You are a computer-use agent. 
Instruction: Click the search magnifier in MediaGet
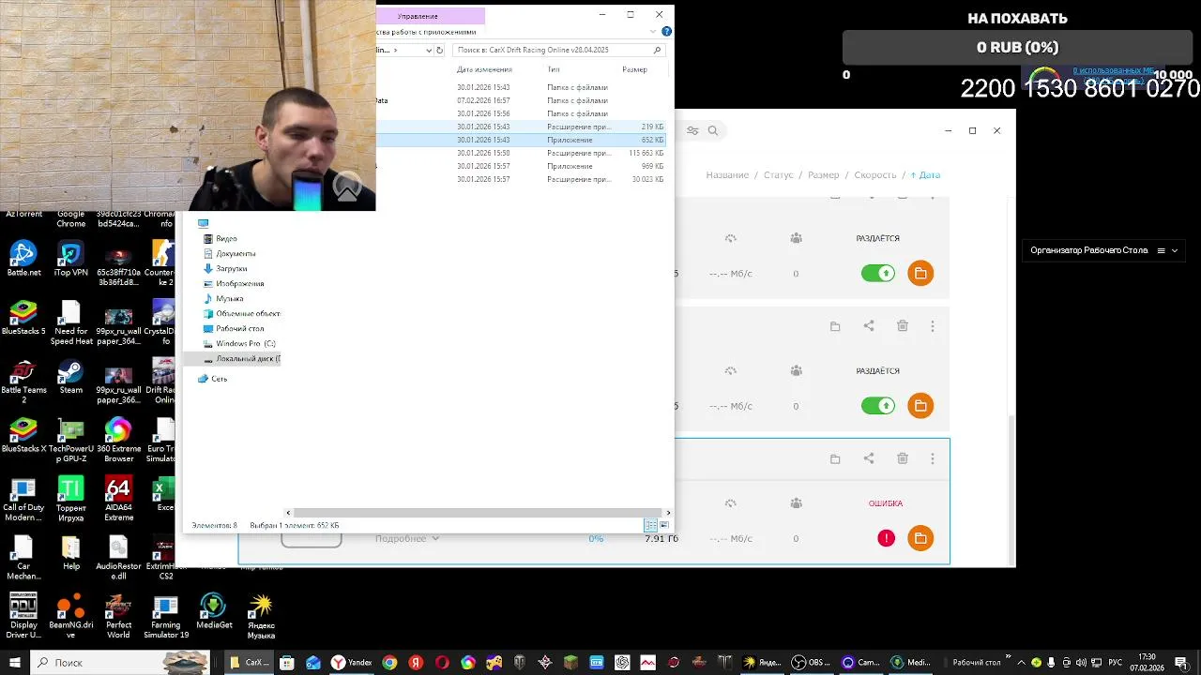click(x=713, y=130)
